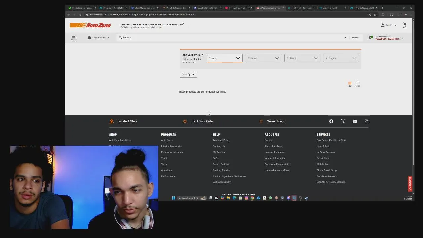The image size is (423, 238).
Task: Click the browser address bar URL
Action: coord(149,15)
